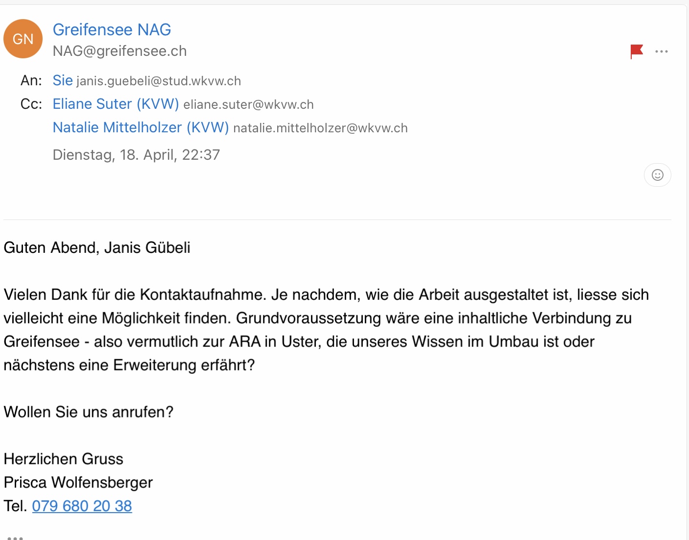Viewport: 689px width, 540px height.
Task: Expand the trimmed content dots at bottom
Action: (15, 538)
